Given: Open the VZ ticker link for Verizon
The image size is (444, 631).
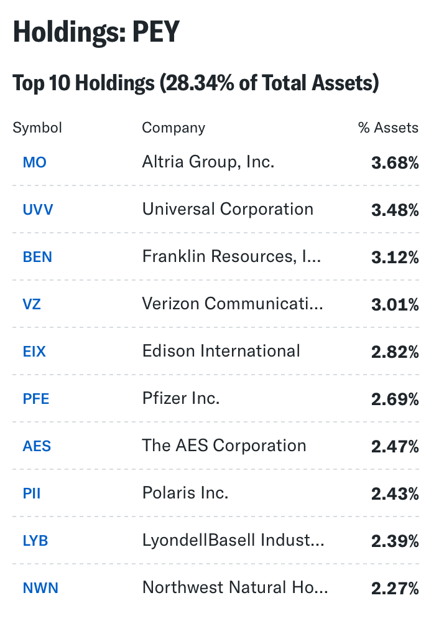Looking at the screenshot, I should (x=32, y=304).
